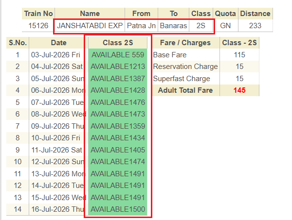292x220 pixels.
Task: Click the date 05-Jul-2026 Sun
Action: pos(57,78)
